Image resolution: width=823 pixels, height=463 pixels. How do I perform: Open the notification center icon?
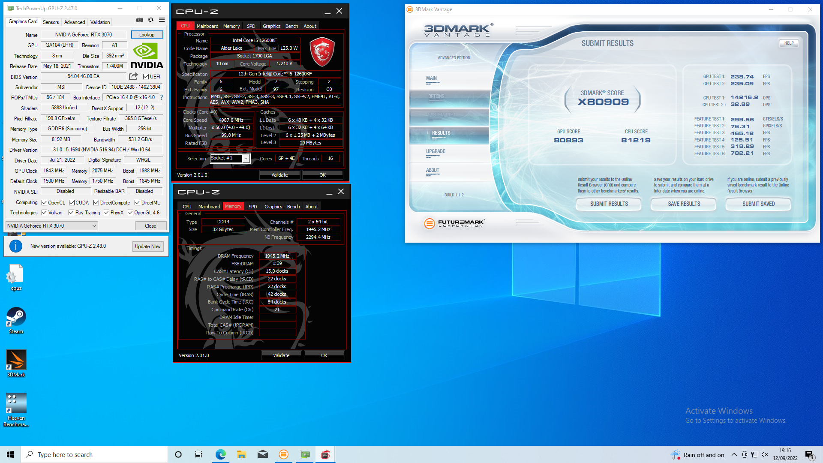tap(809, 454)
